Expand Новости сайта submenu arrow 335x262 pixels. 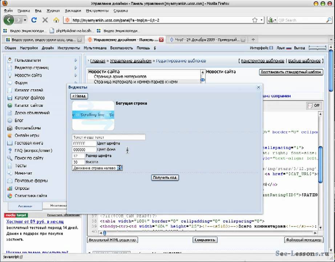76,75
